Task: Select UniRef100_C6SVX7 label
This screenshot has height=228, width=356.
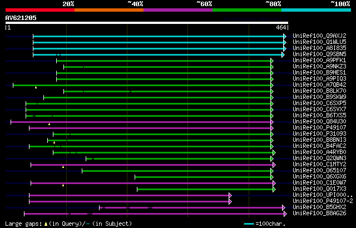Action: pyautogui.click(x=319, y=110)
